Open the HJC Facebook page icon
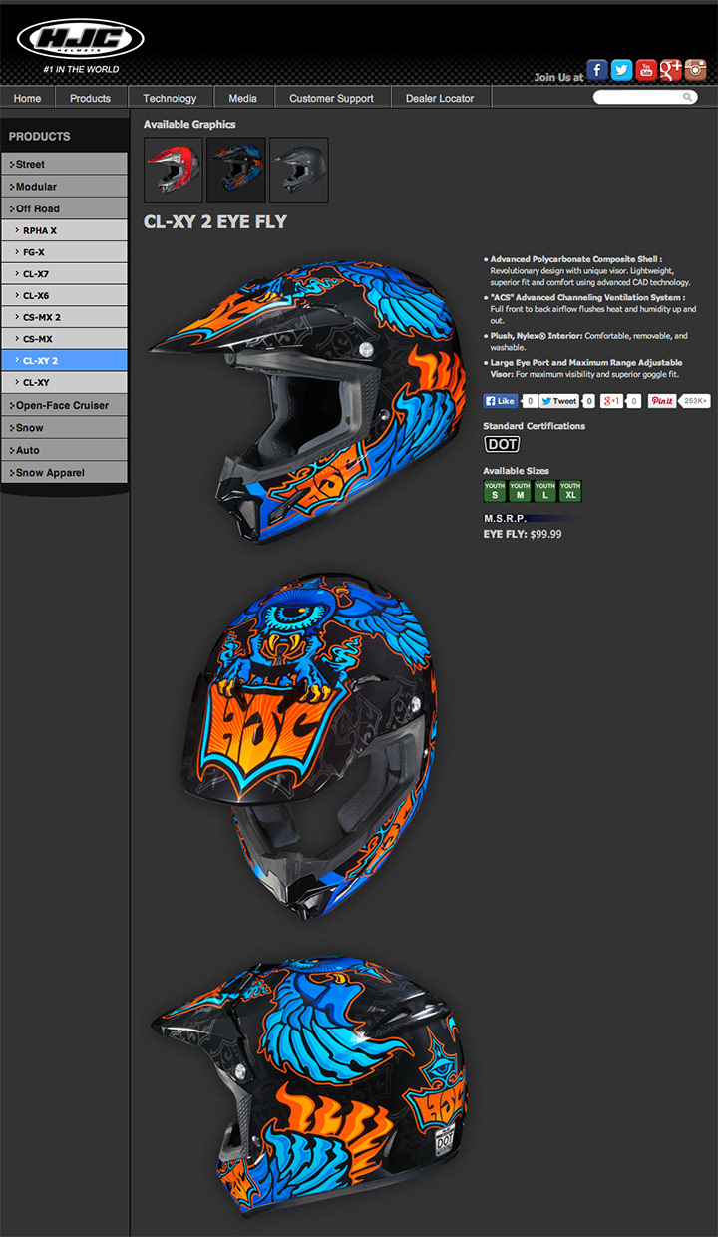 tap(597, 69)
